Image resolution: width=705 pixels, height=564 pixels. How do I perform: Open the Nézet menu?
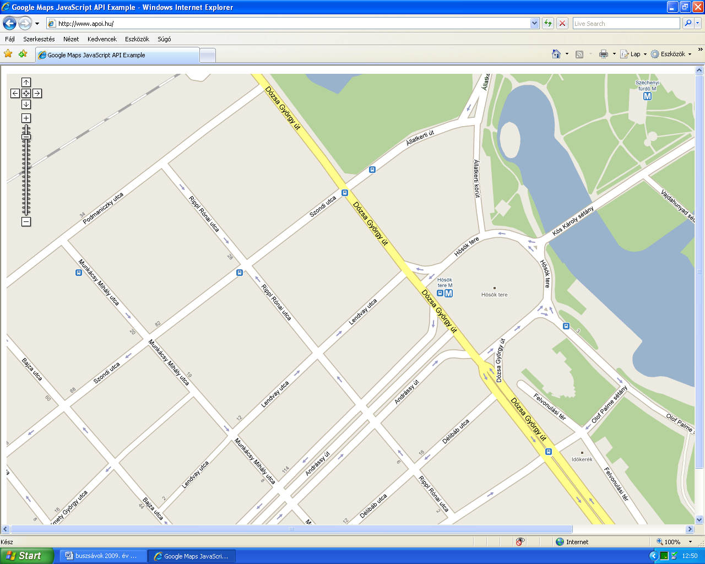coord(71,39)
